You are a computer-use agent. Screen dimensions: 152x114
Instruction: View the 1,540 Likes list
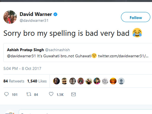click(37, 81)
